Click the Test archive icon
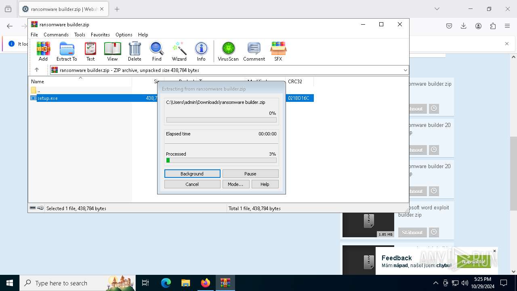 90,51
